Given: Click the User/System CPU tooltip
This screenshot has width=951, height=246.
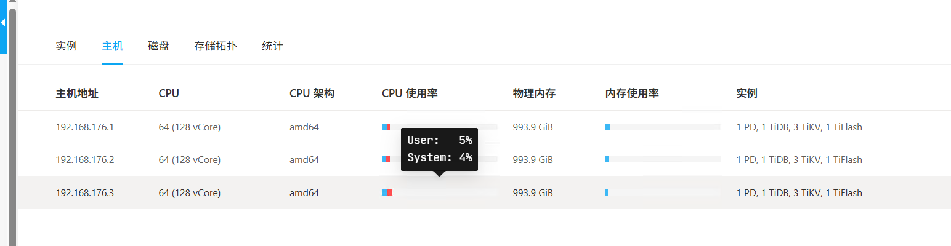Looking at the screenshot, I should click(x=439, y=149).
